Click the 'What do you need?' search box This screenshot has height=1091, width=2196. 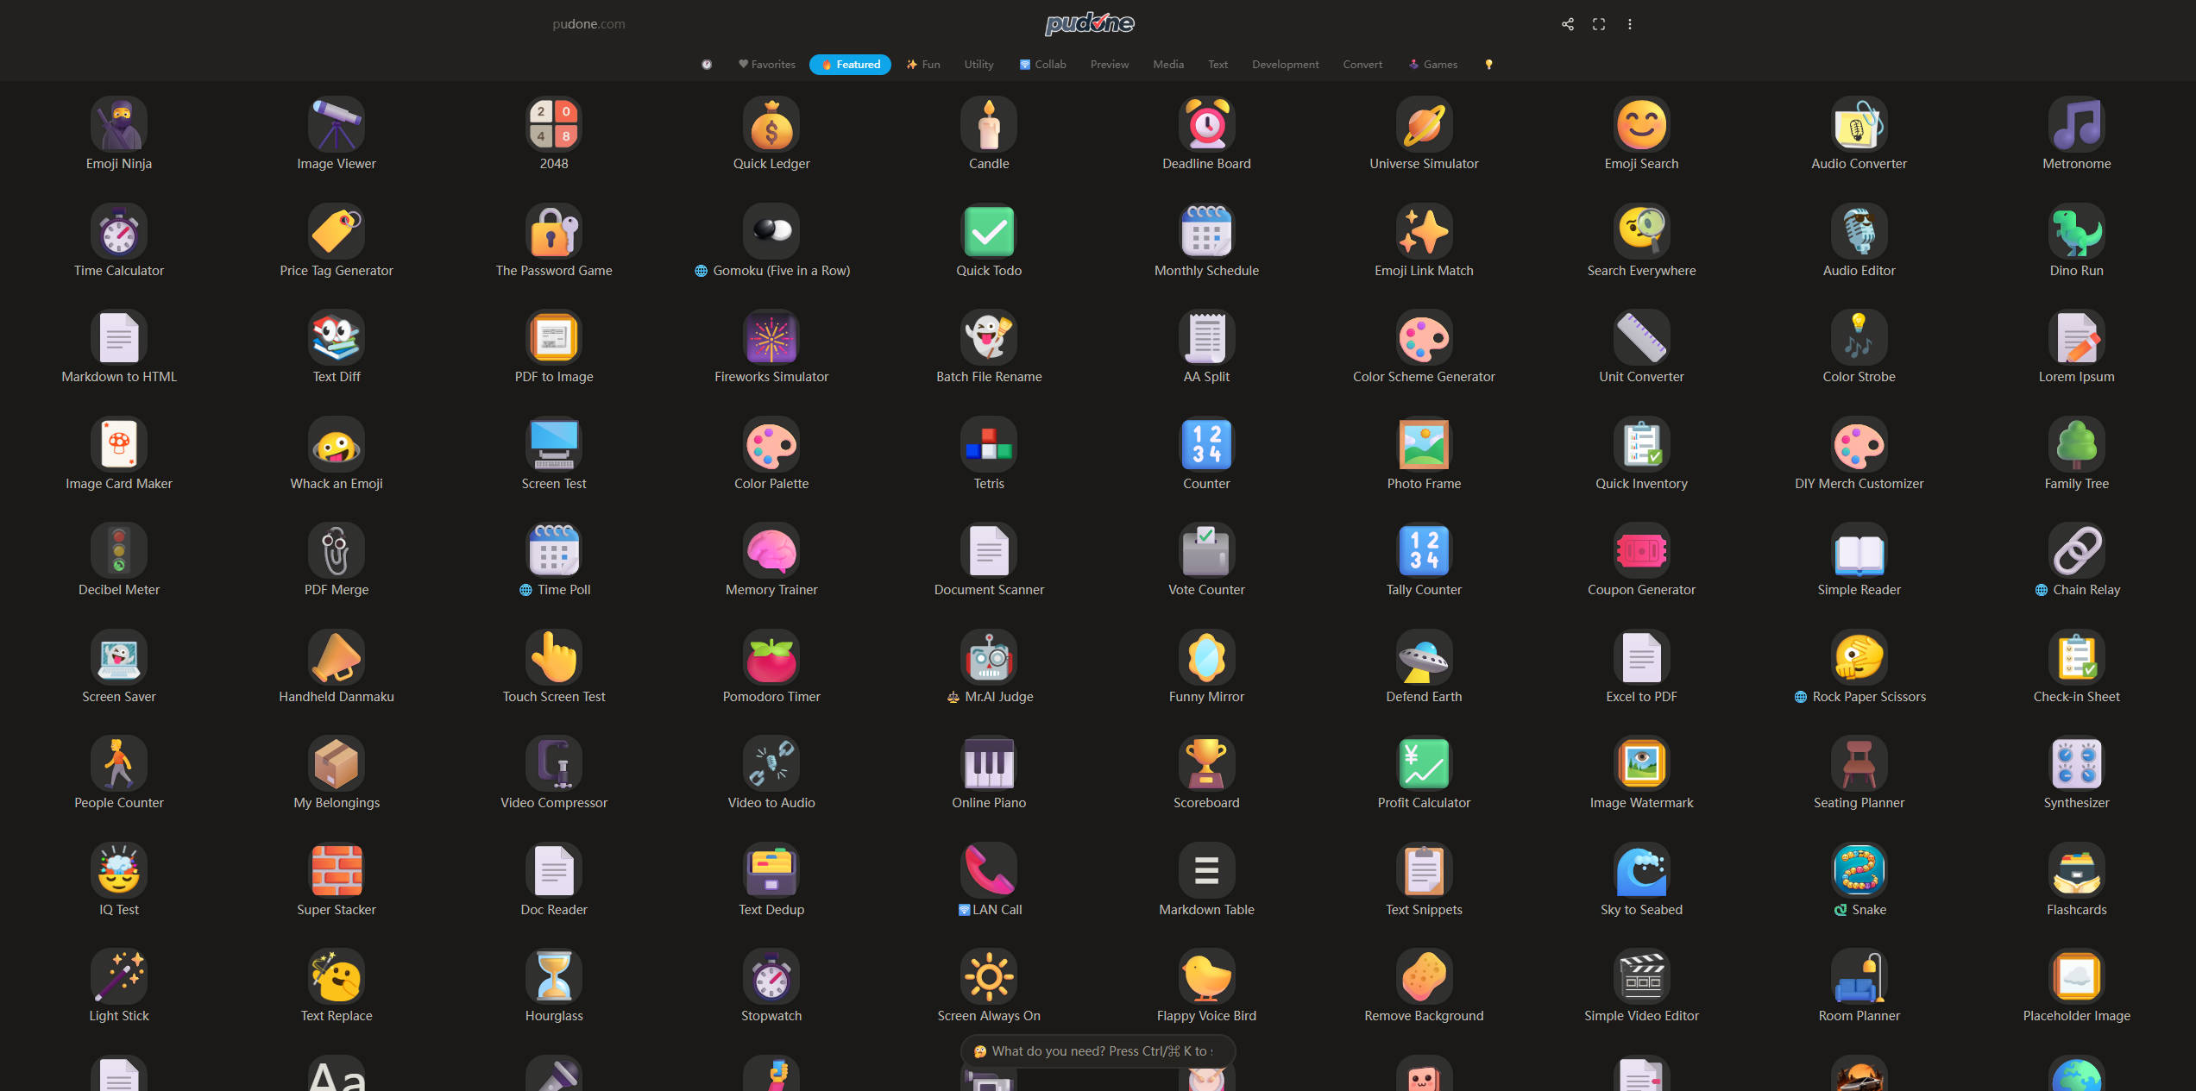[x=1098, y=1051]
